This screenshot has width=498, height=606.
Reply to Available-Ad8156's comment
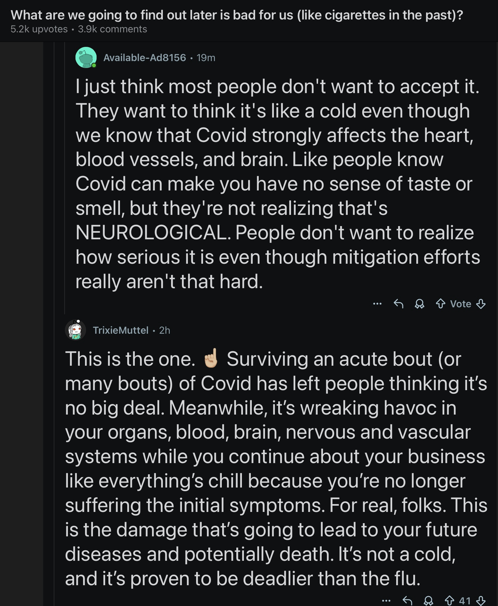coord(398,304)
